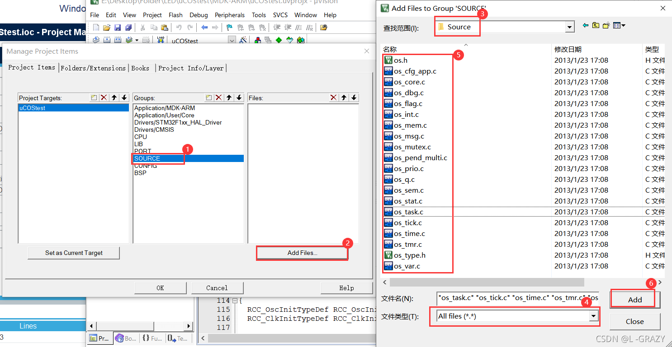This screenshot has width=672, height=347.
Task: Open the view menu icon in file dialog
Action: tap(619, 26)
